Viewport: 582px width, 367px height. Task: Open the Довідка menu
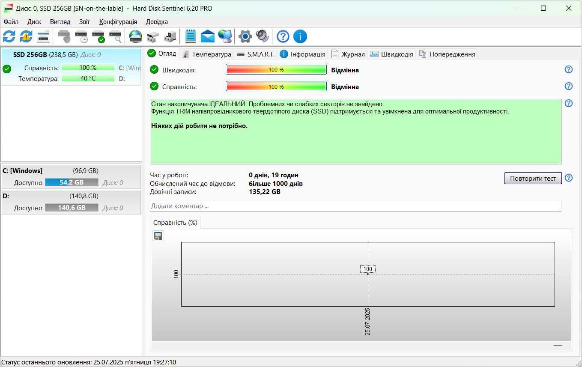[x=157, y=21]
